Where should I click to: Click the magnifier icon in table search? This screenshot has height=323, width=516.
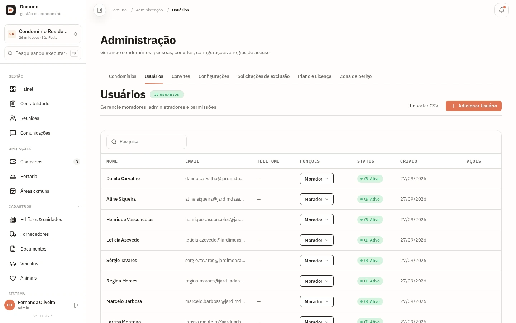click(x=114, y=142)
